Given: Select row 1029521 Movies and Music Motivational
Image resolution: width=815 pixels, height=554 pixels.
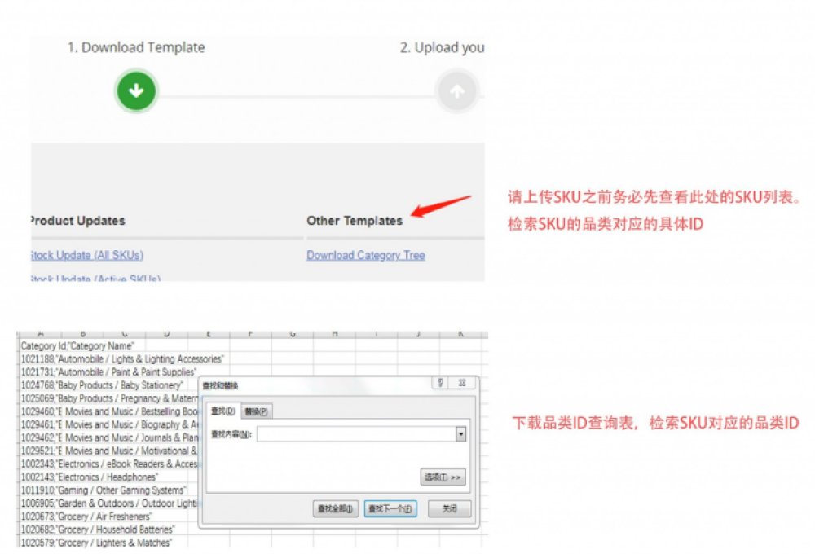Looking at the screenshot, I should [110, 451].
